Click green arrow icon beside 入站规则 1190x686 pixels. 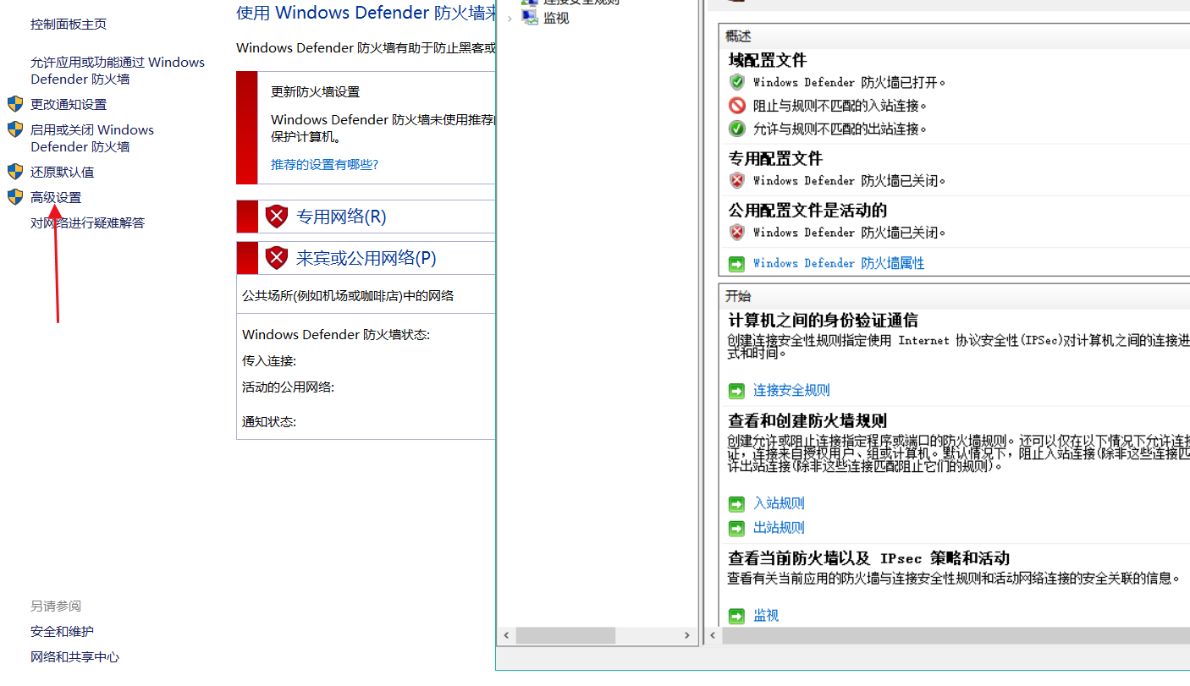(737, 504)
